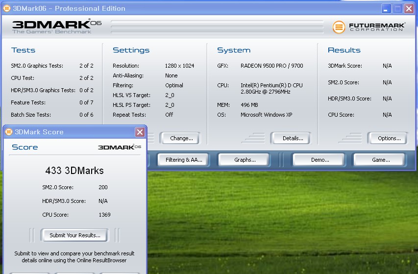Click the Score heading in score dialog
This screenshot has height=274, width=418.
pyautogui.click(x=25, y=147)
